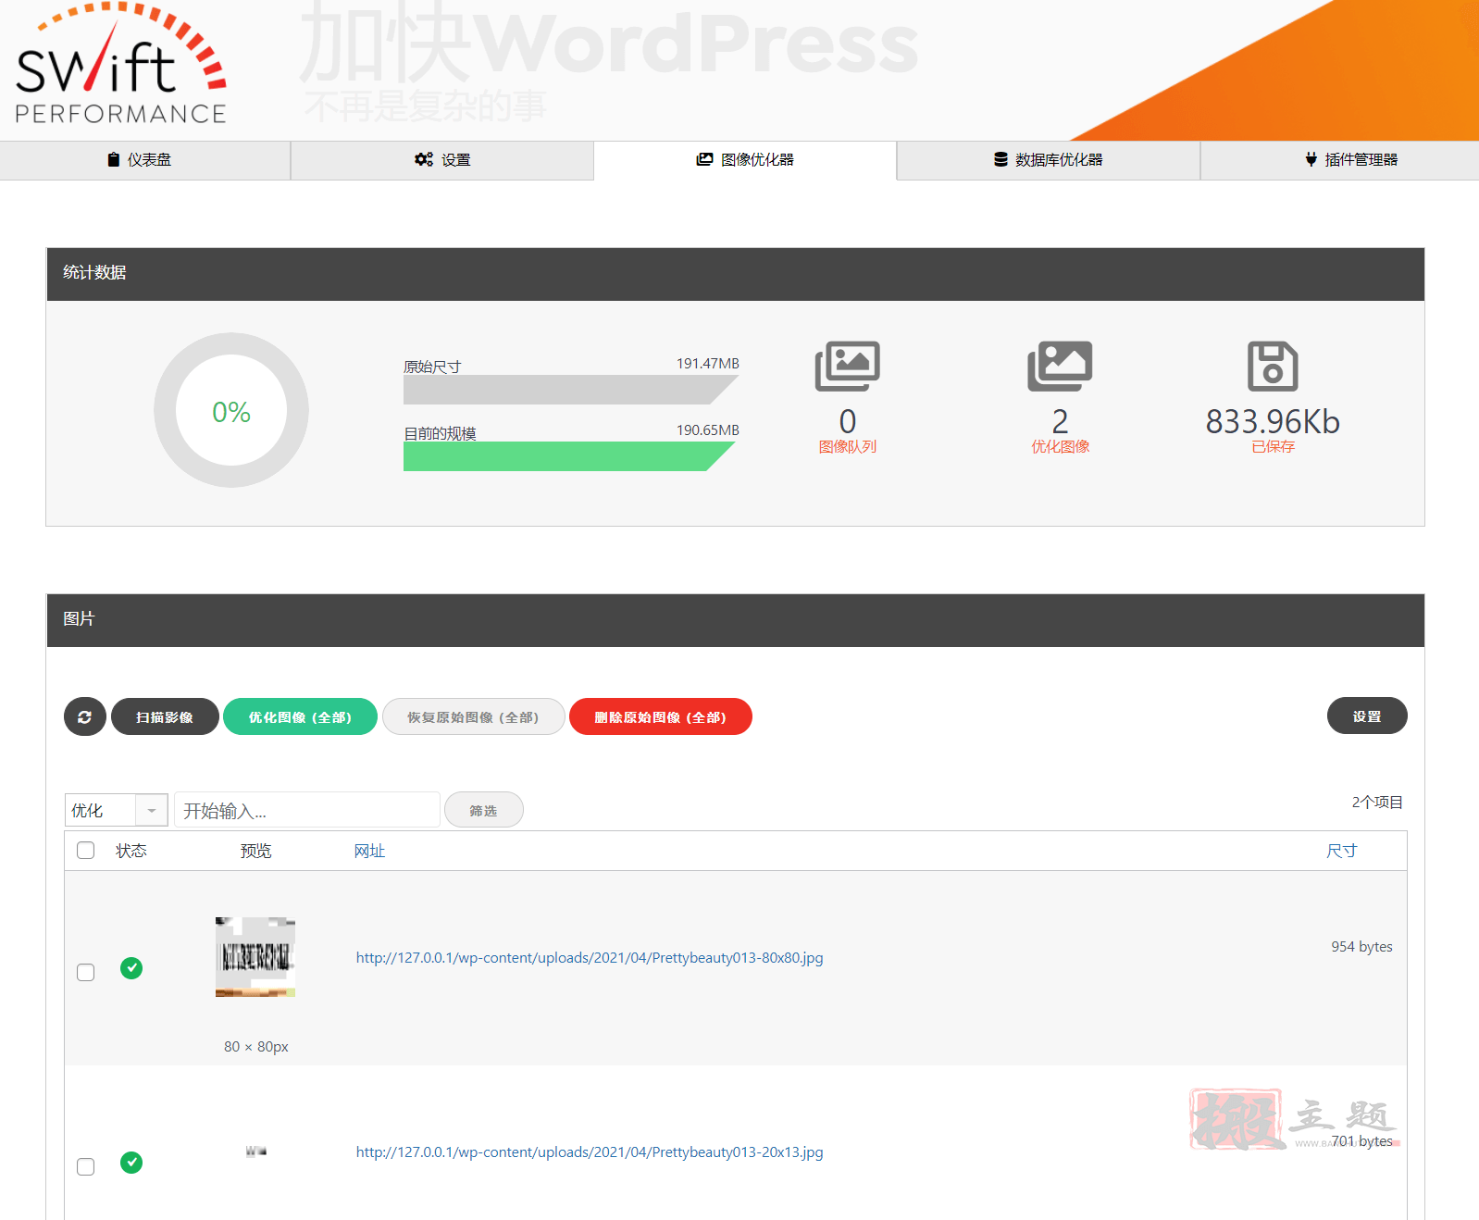Image resolution: width=1479 pixels, height=1220 pixels.
Task: Click the 目前的规模 label
Action: pos(440,433)
